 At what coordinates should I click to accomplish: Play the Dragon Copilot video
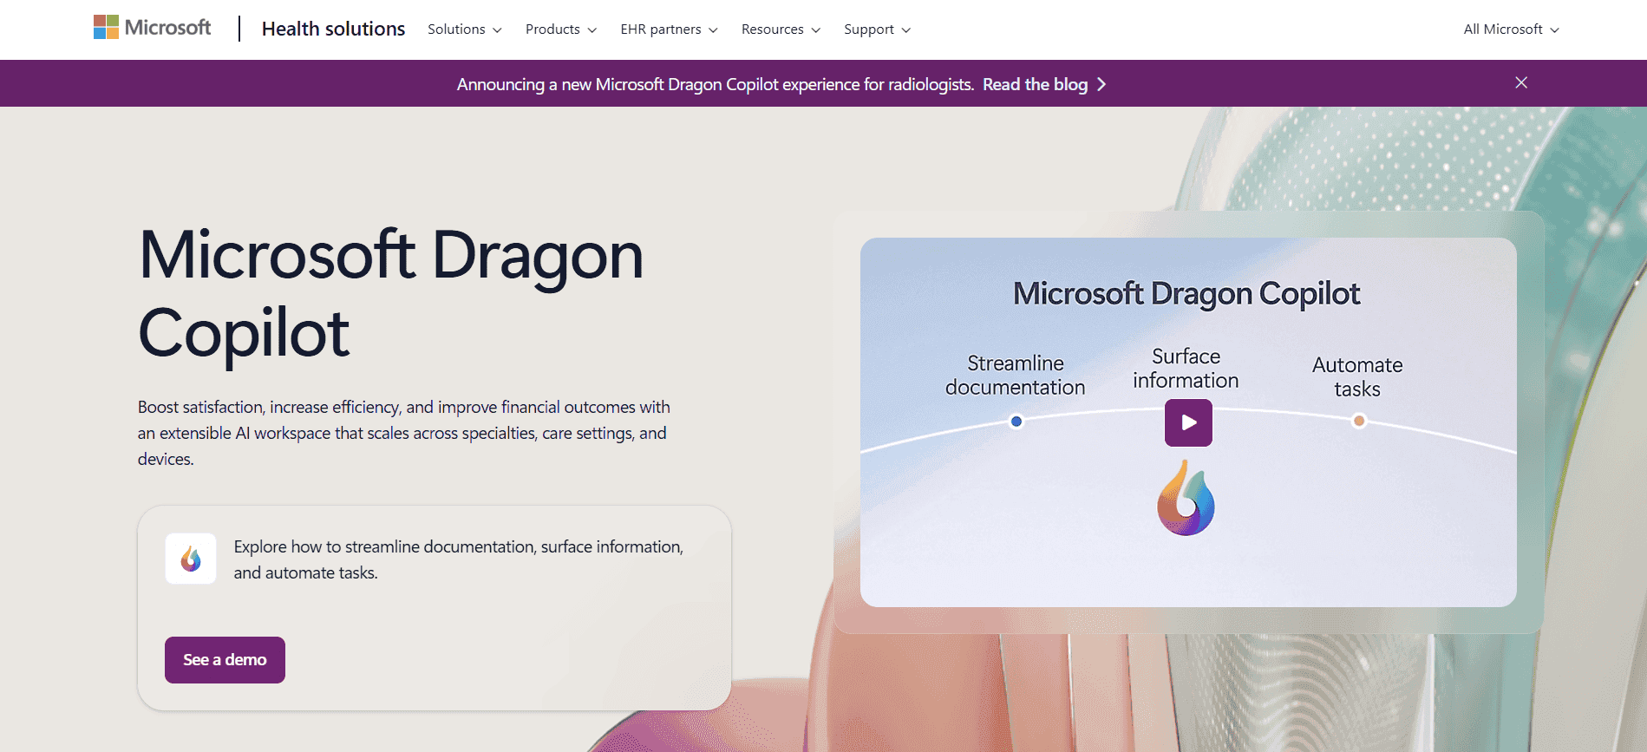1188,422
